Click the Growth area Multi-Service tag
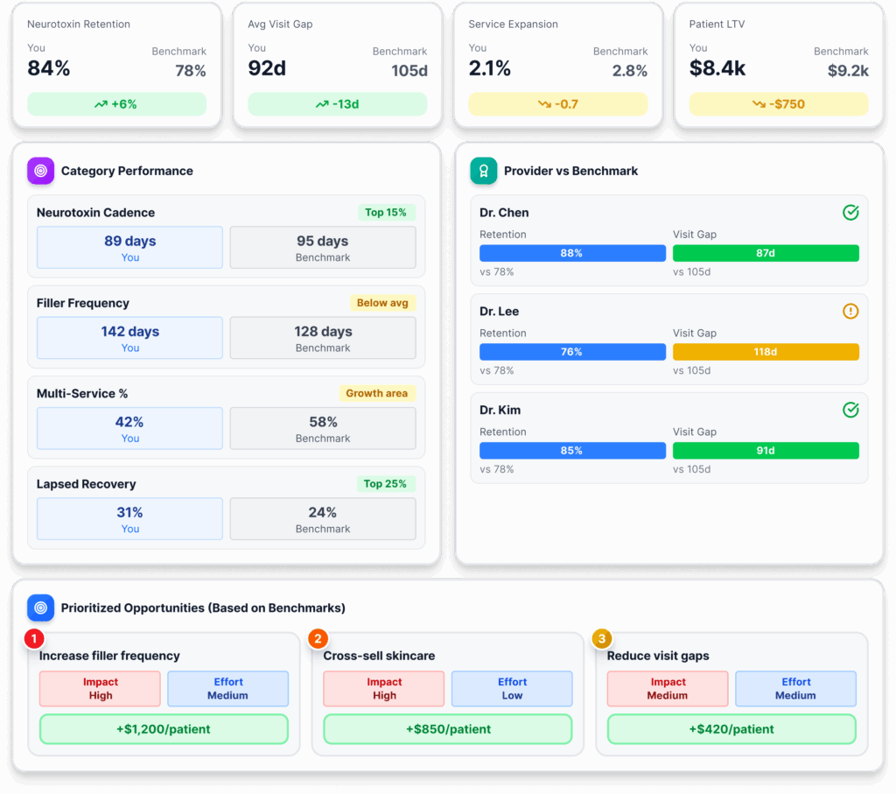This screenshot has width=896, height=794. tap(376, 393)
